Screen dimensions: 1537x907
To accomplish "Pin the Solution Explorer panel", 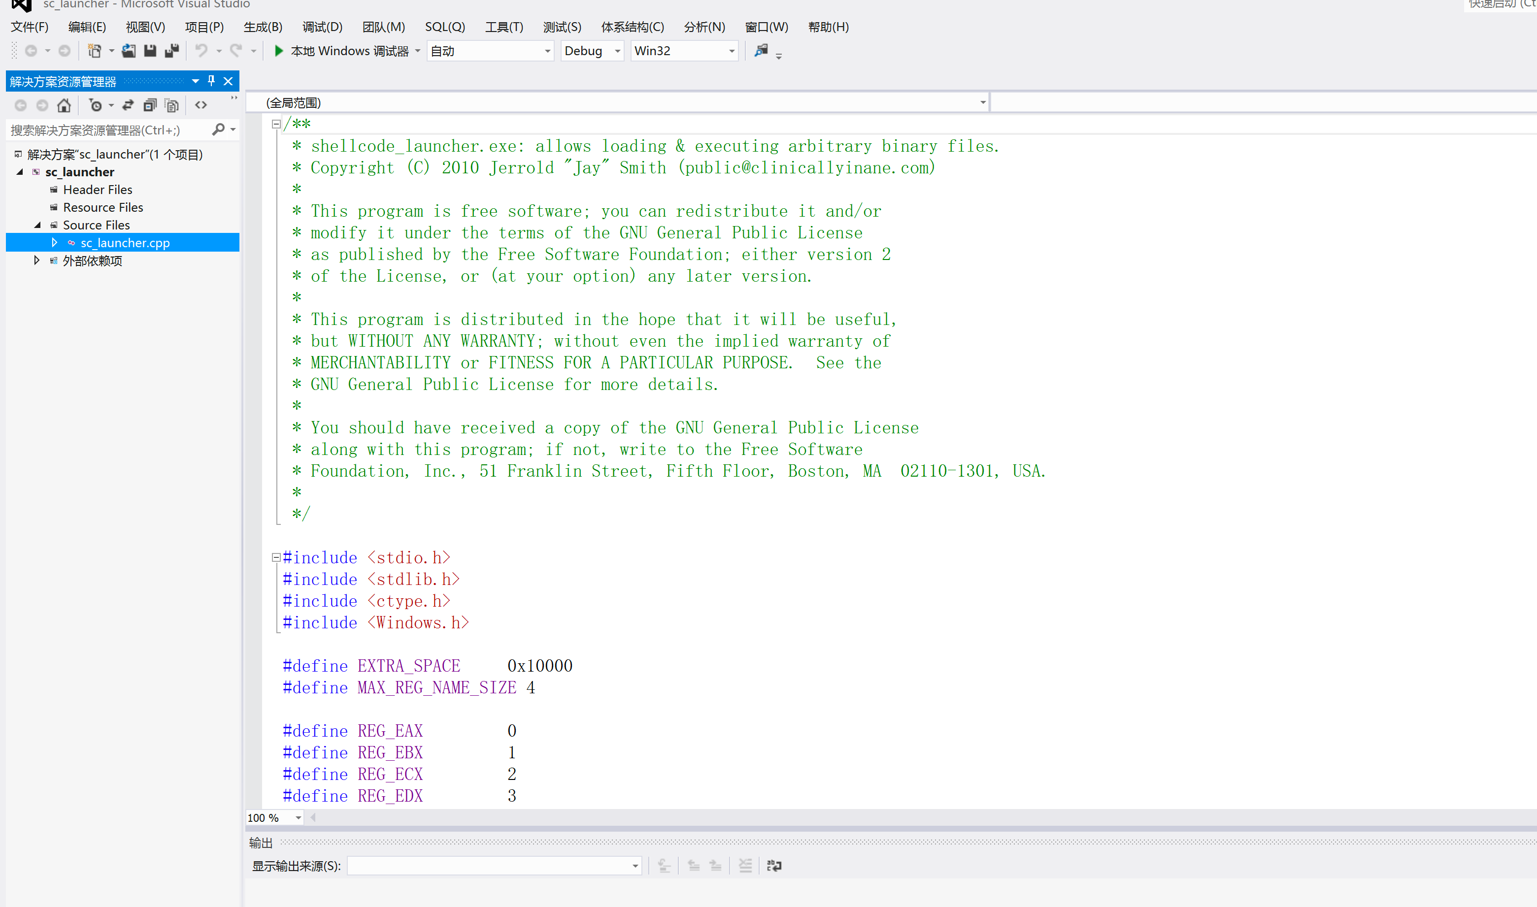I will 211,81.
